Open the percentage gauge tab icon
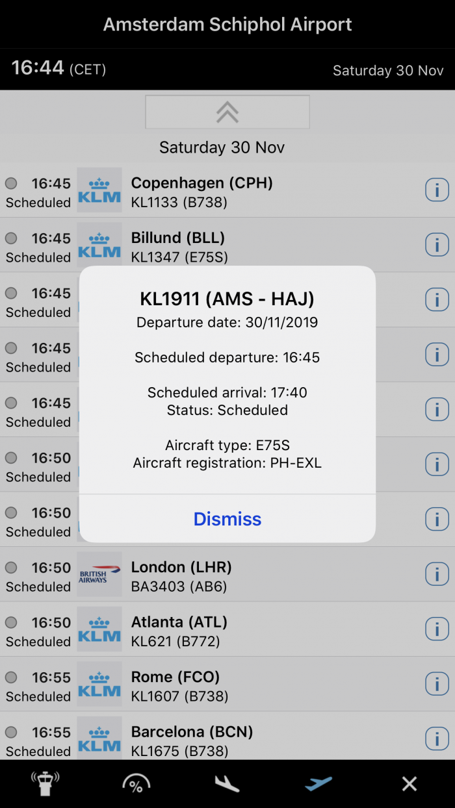The width and height of the screenshot is (455, 808). (136, 784)
